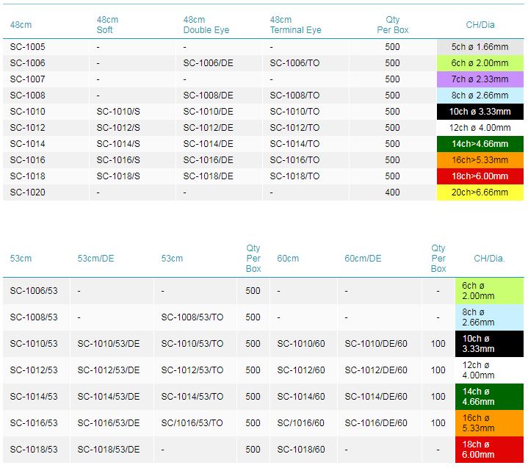Viewport: 528px width, 468px height.
Task: Select the red 18ch>6.00mm color cell
Action: [x=480, y=176]
